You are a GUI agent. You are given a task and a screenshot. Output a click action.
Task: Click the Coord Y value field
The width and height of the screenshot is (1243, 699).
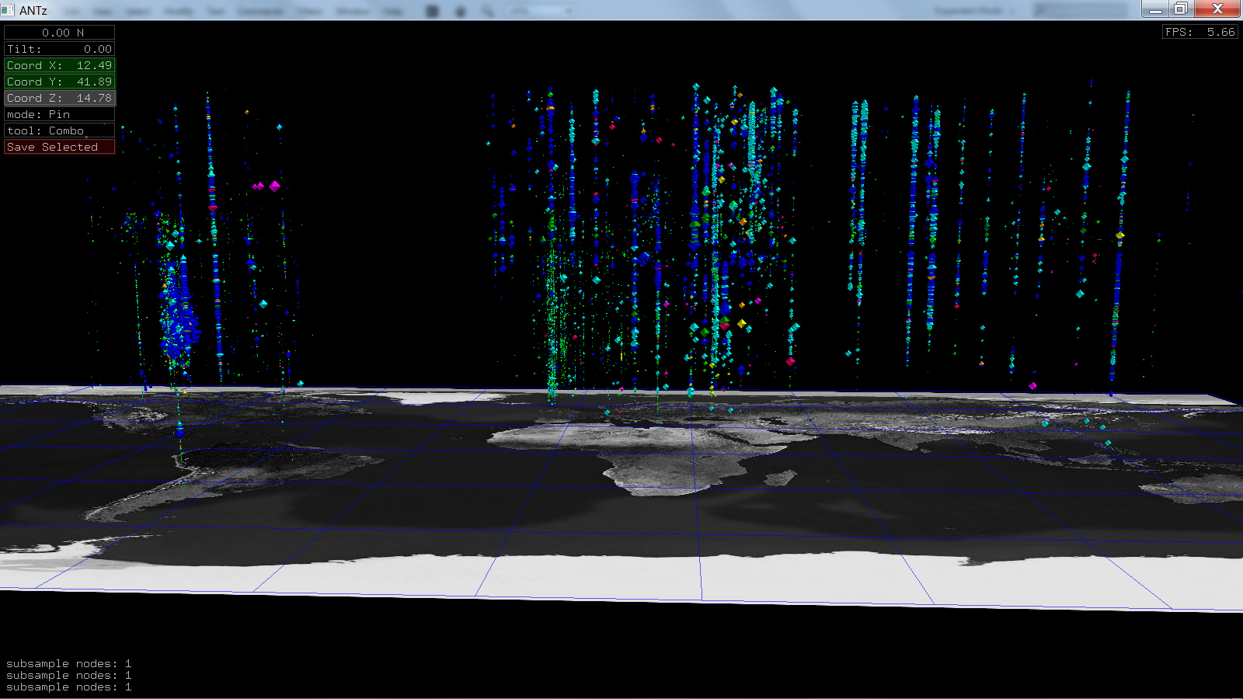point(59,82)
